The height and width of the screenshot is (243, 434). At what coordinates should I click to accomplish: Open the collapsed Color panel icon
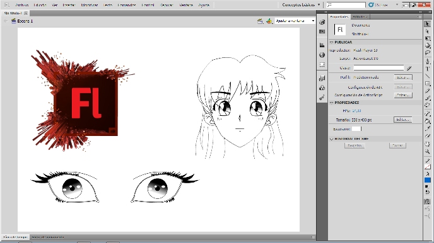tap(322, 23)
